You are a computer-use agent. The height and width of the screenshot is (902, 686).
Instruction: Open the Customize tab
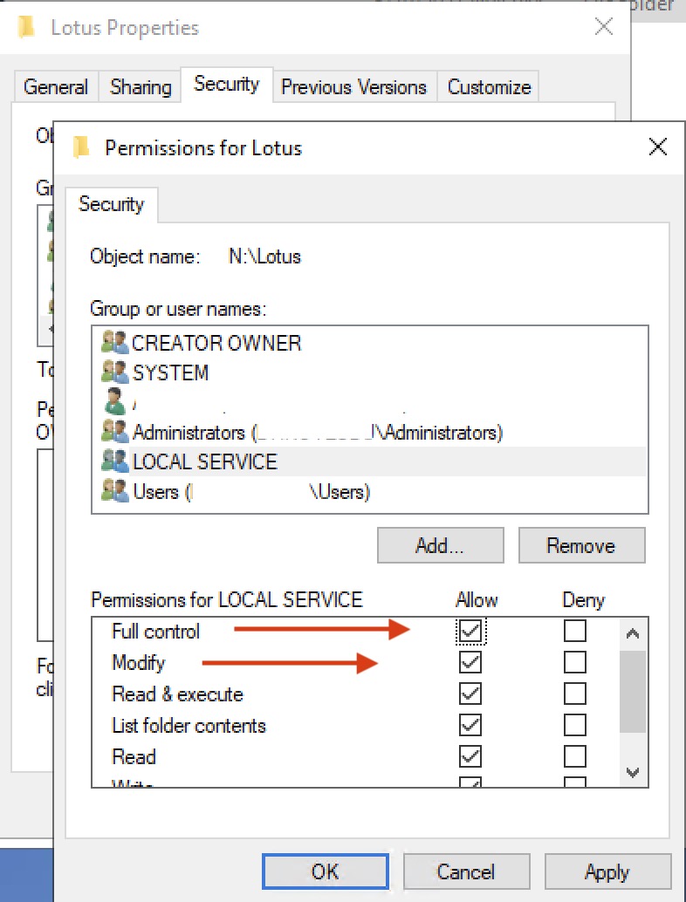(488, 86)
